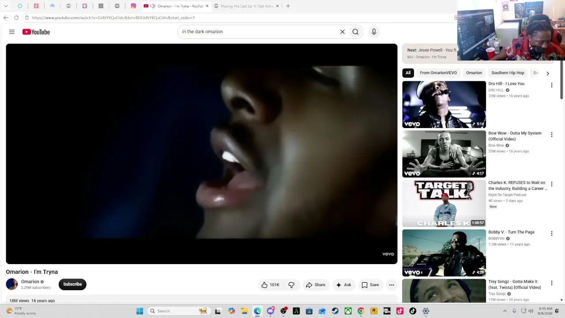Viewport: 565px width, 318px height.
Task: Launch Steam from the taskbar
Action: click(x=335, y=311)
